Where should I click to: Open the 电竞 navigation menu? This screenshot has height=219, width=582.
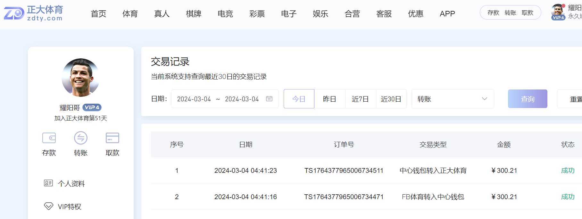[x=225, y=14]
